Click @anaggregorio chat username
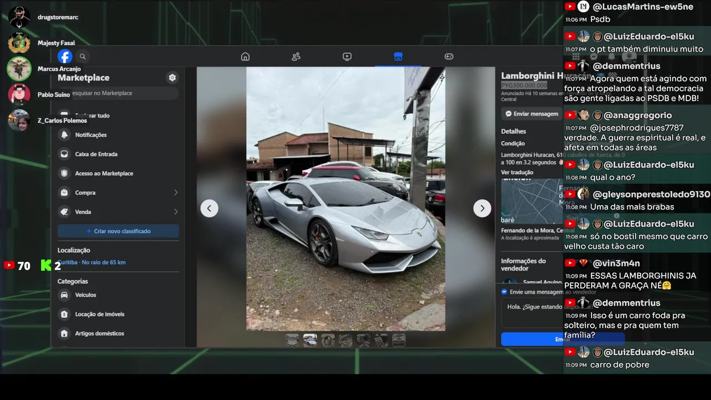 (638, 116)
